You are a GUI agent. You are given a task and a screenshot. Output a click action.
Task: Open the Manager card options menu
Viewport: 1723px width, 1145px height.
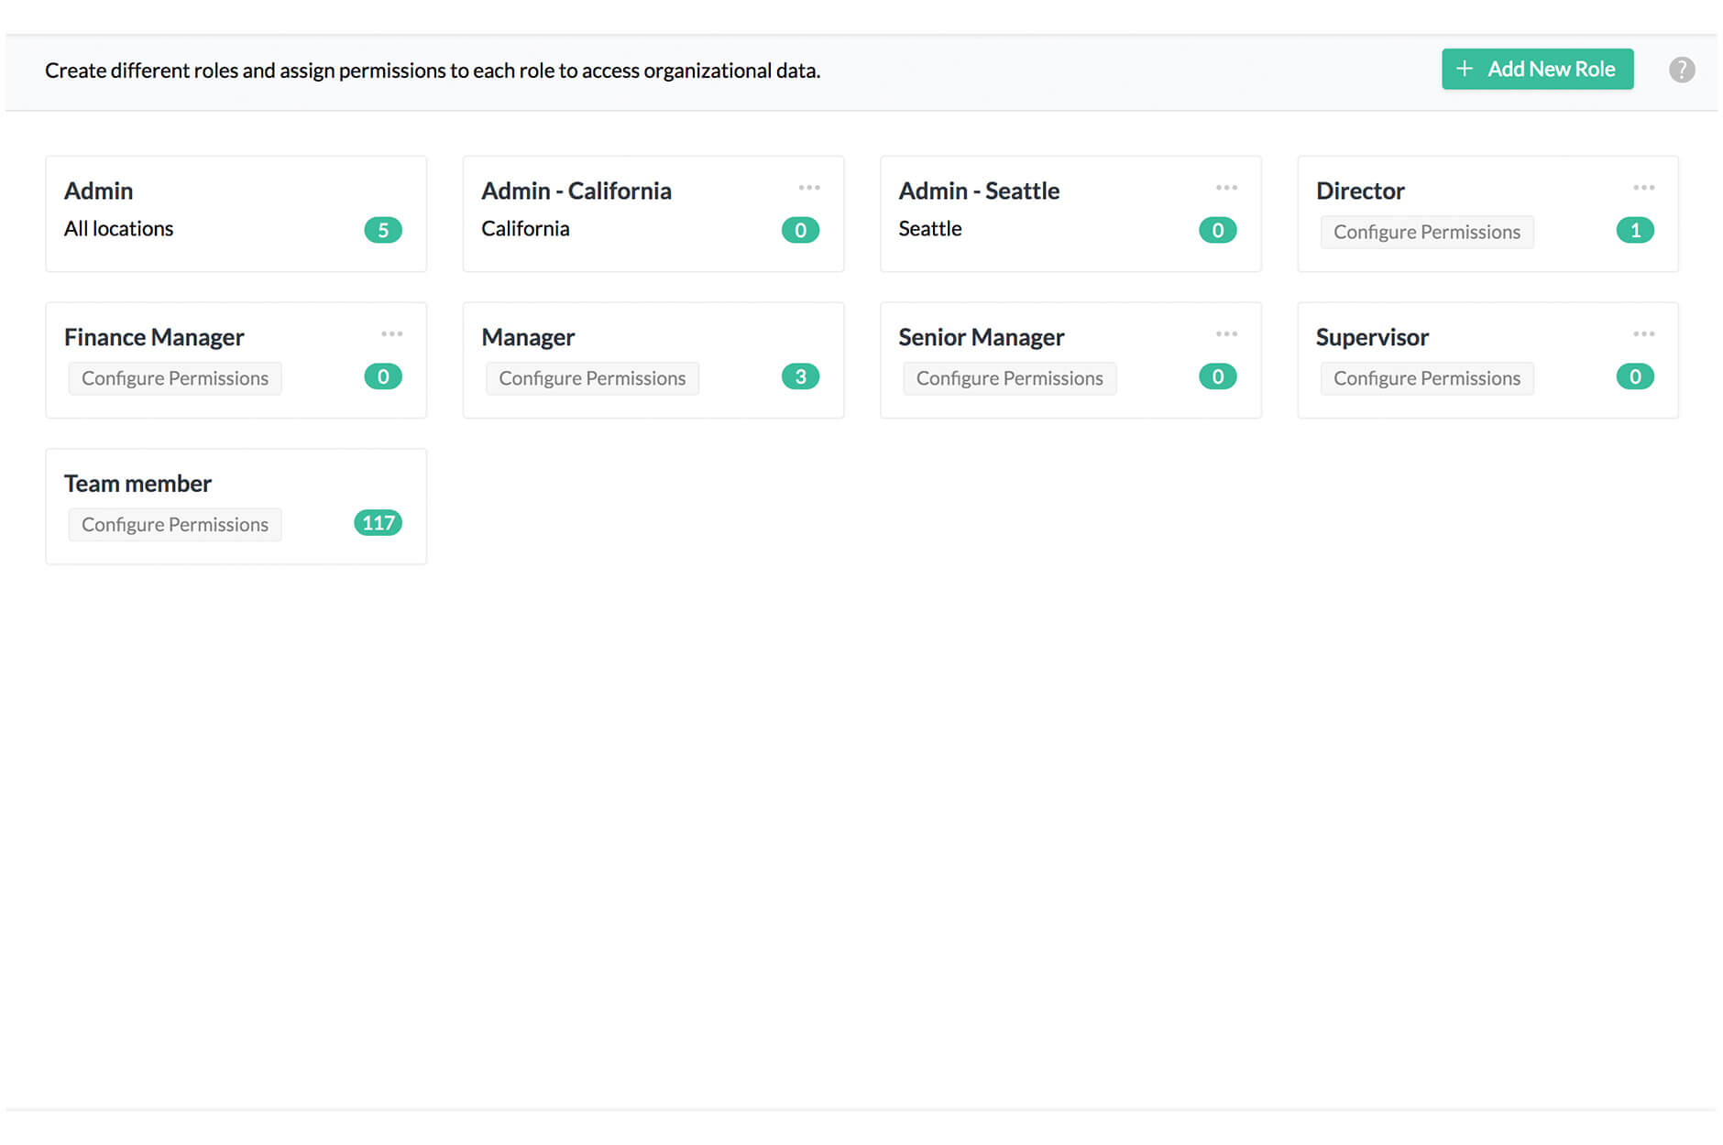809,333
